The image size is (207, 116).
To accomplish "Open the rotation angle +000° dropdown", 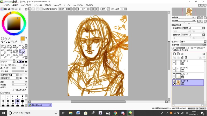I will click(88, 9).
